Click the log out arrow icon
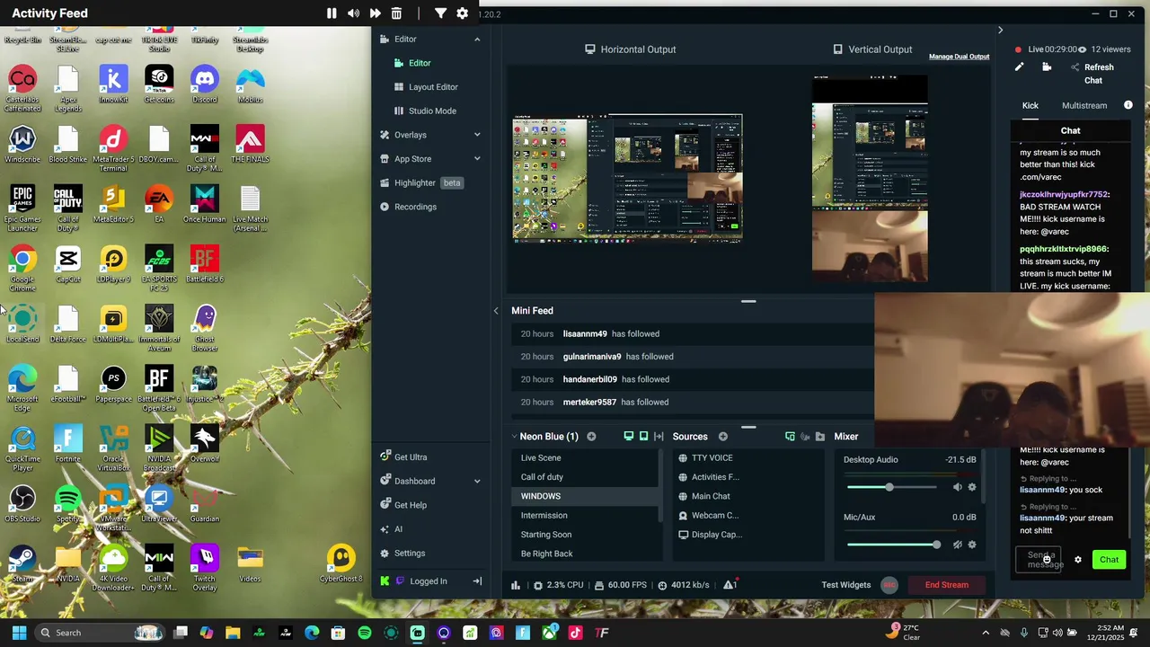 pos(477,581)
